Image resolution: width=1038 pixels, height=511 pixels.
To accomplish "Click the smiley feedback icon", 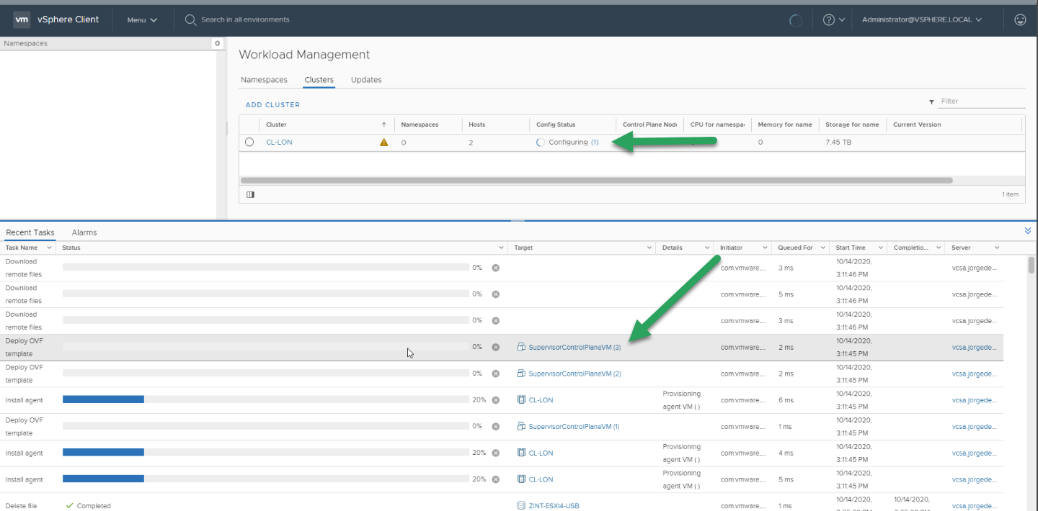I will click(1020, 19).
